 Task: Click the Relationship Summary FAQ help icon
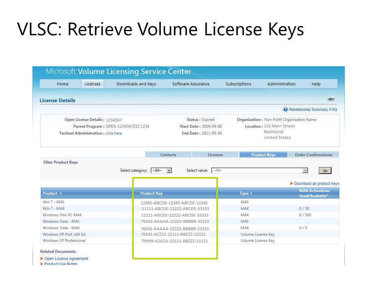pyautogui.click(x=286, y=110)
